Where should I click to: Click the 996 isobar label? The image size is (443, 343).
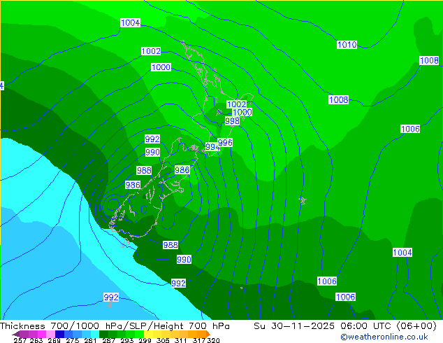(x=225, y=142)
